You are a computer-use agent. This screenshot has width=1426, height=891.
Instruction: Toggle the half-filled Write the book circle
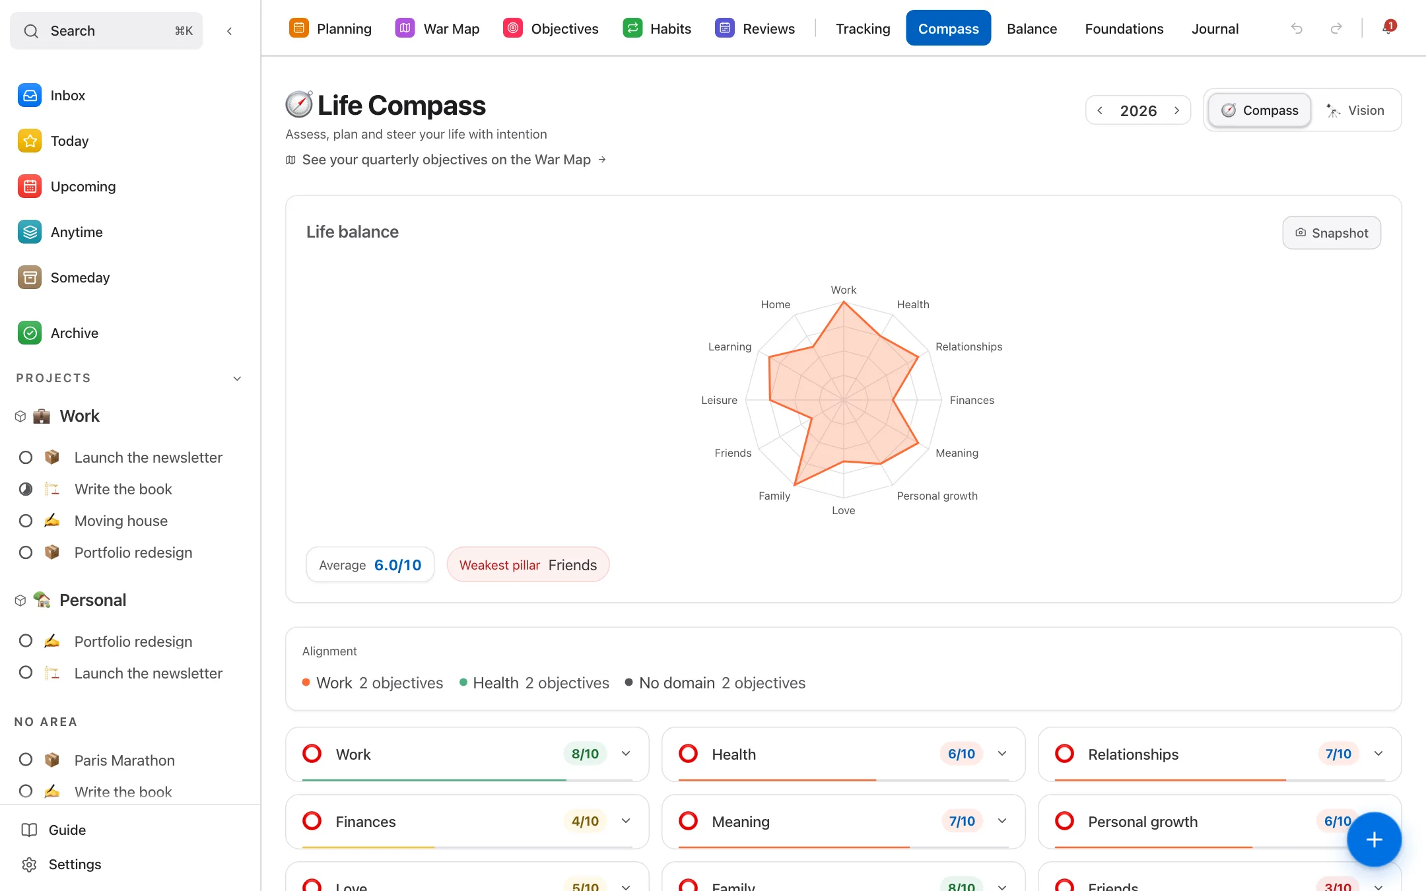(x=26, y=489)
